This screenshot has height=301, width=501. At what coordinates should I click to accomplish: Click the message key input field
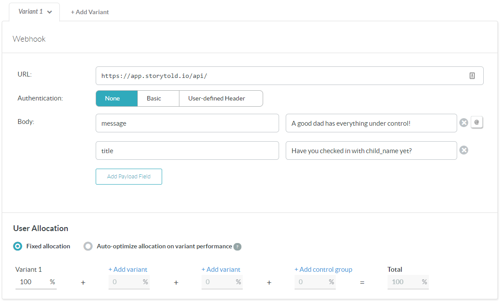[x=187, y=123]
